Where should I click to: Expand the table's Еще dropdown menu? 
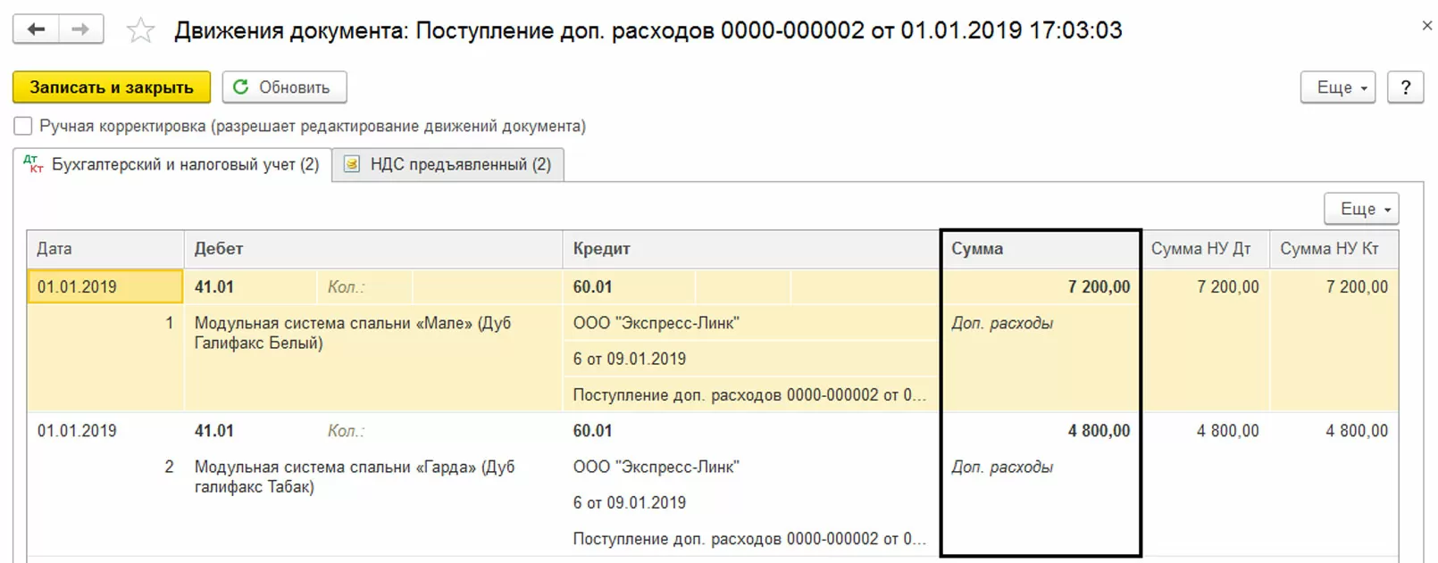pyautogui.click(x=1361, y=209)
